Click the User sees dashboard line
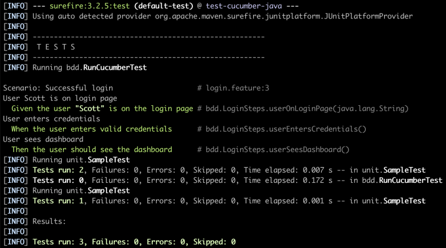 pos(43,139)
